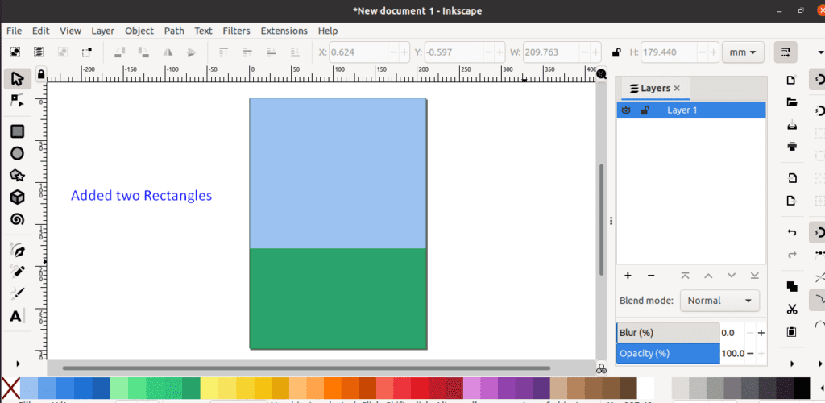The height and width of the screenshot is (403, 825).
Task: Cut selection with scissors icon
Action: click(x=791, y=310)
